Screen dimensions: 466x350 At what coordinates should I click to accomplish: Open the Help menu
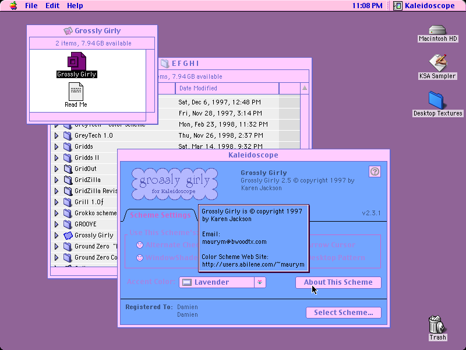tap(75, 6)
